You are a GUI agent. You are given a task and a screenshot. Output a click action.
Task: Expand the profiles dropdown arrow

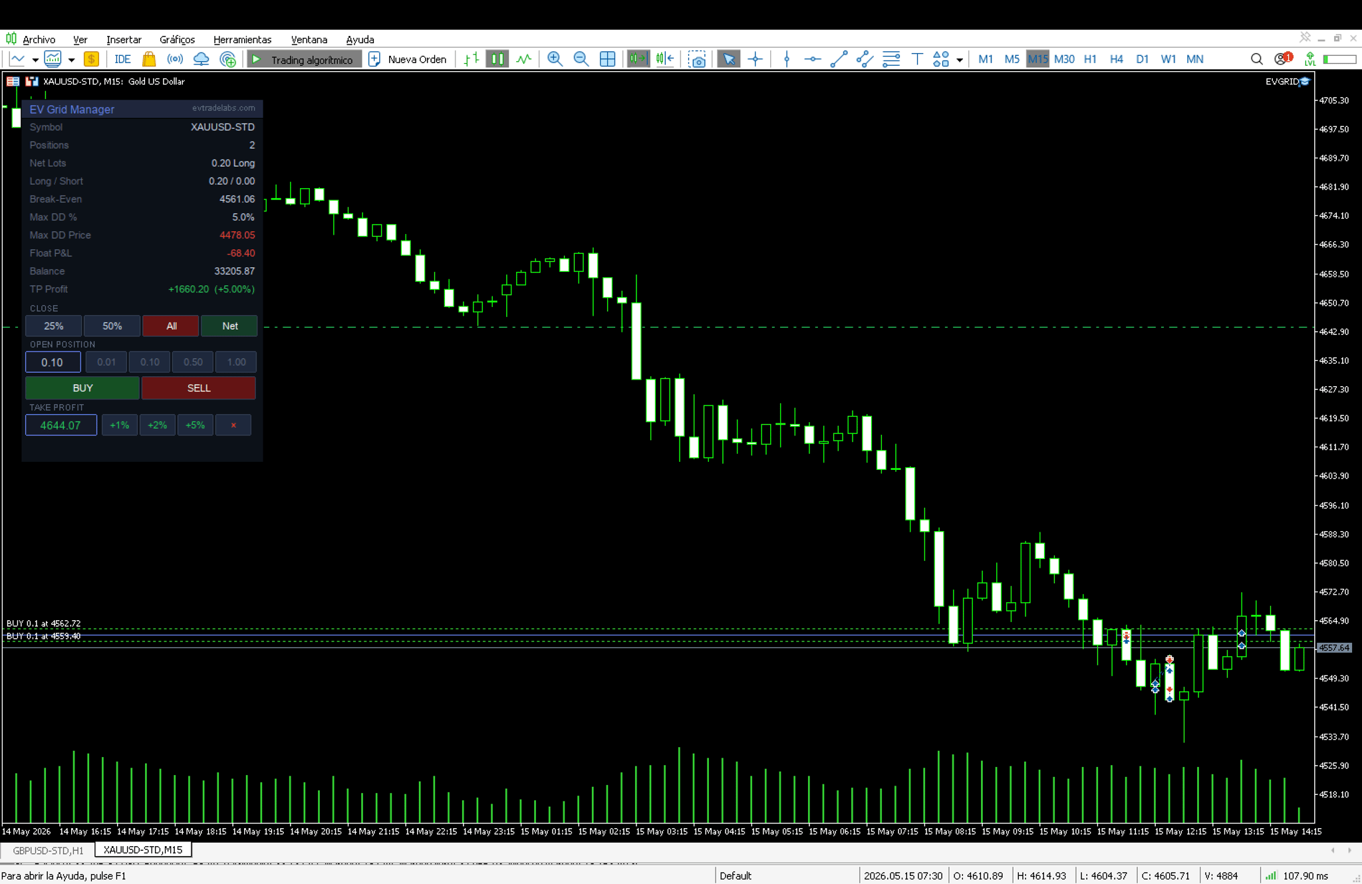(71, 60)
